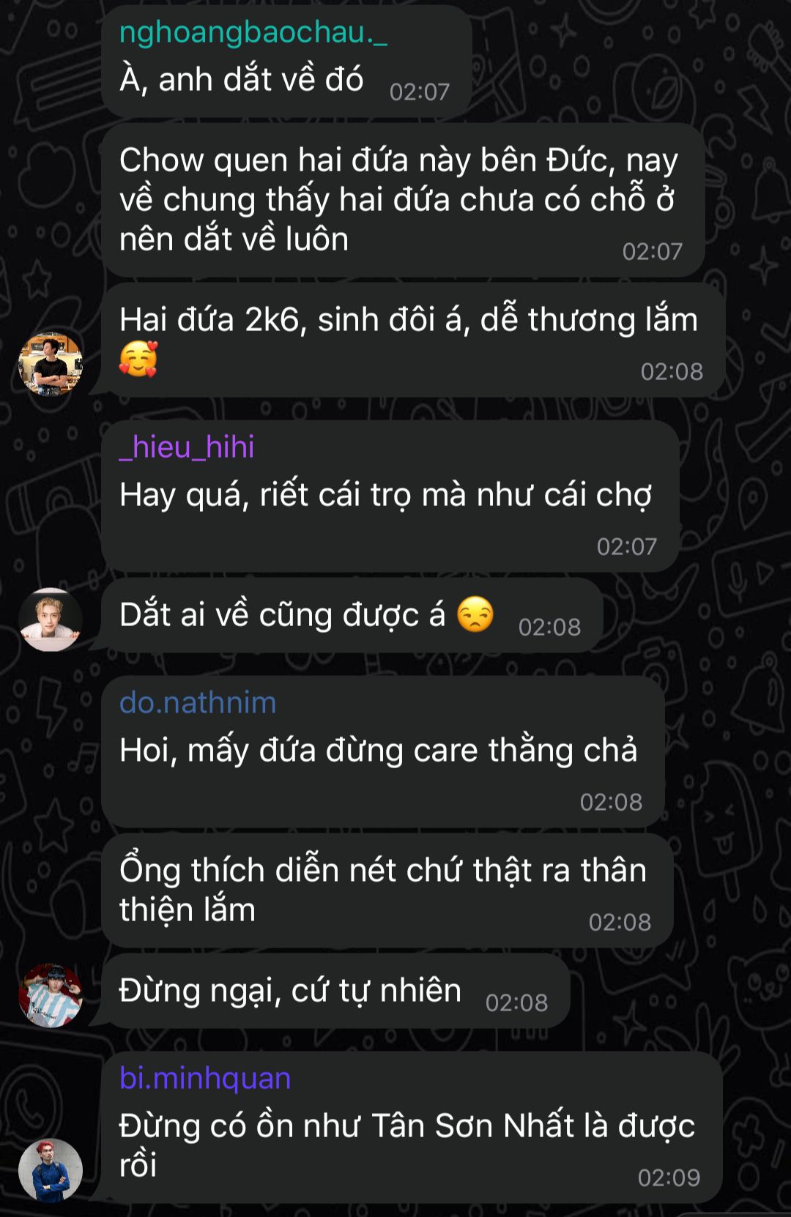Select message 'À, anh dắt về đó'

click(x=286, y=62)
